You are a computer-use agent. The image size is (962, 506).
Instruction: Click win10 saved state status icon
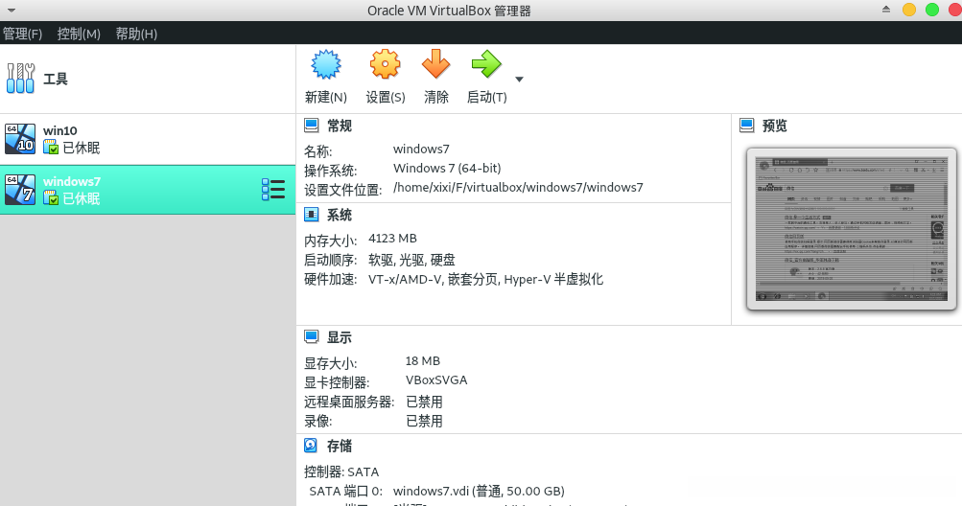click(x=51, y=148)
